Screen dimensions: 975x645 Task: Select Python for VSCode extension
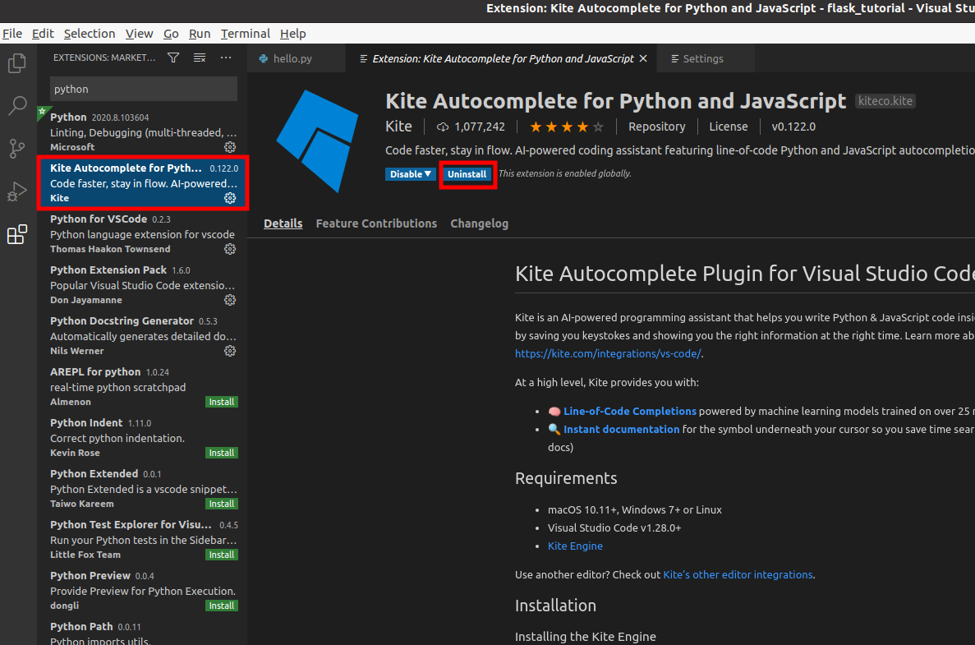click(x=142, y=234)
